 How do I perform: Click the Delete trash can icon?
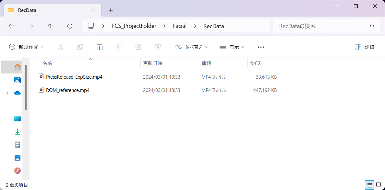[x=158, y=47]
